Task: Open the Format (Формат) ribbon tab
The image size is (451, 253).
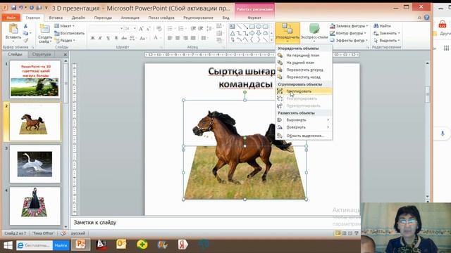Action: coord(254,18)
